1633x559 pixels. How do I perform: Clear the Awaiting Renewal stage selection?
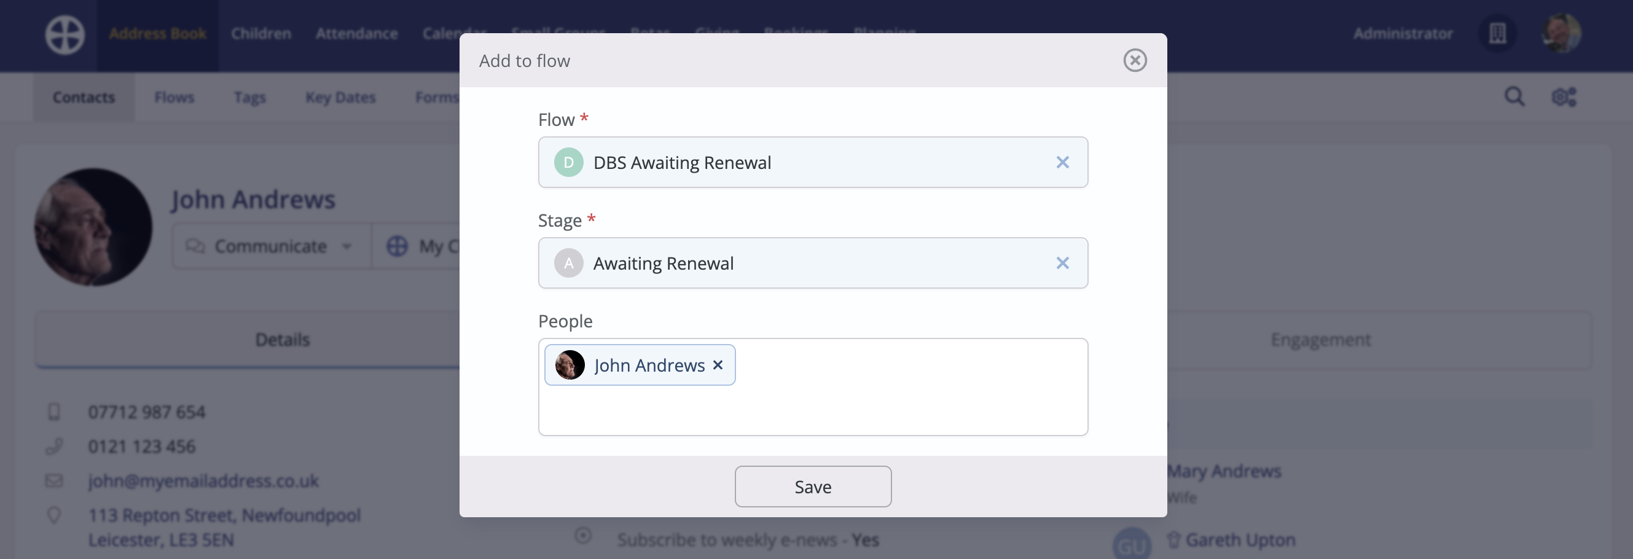(x=1062, y=262)
